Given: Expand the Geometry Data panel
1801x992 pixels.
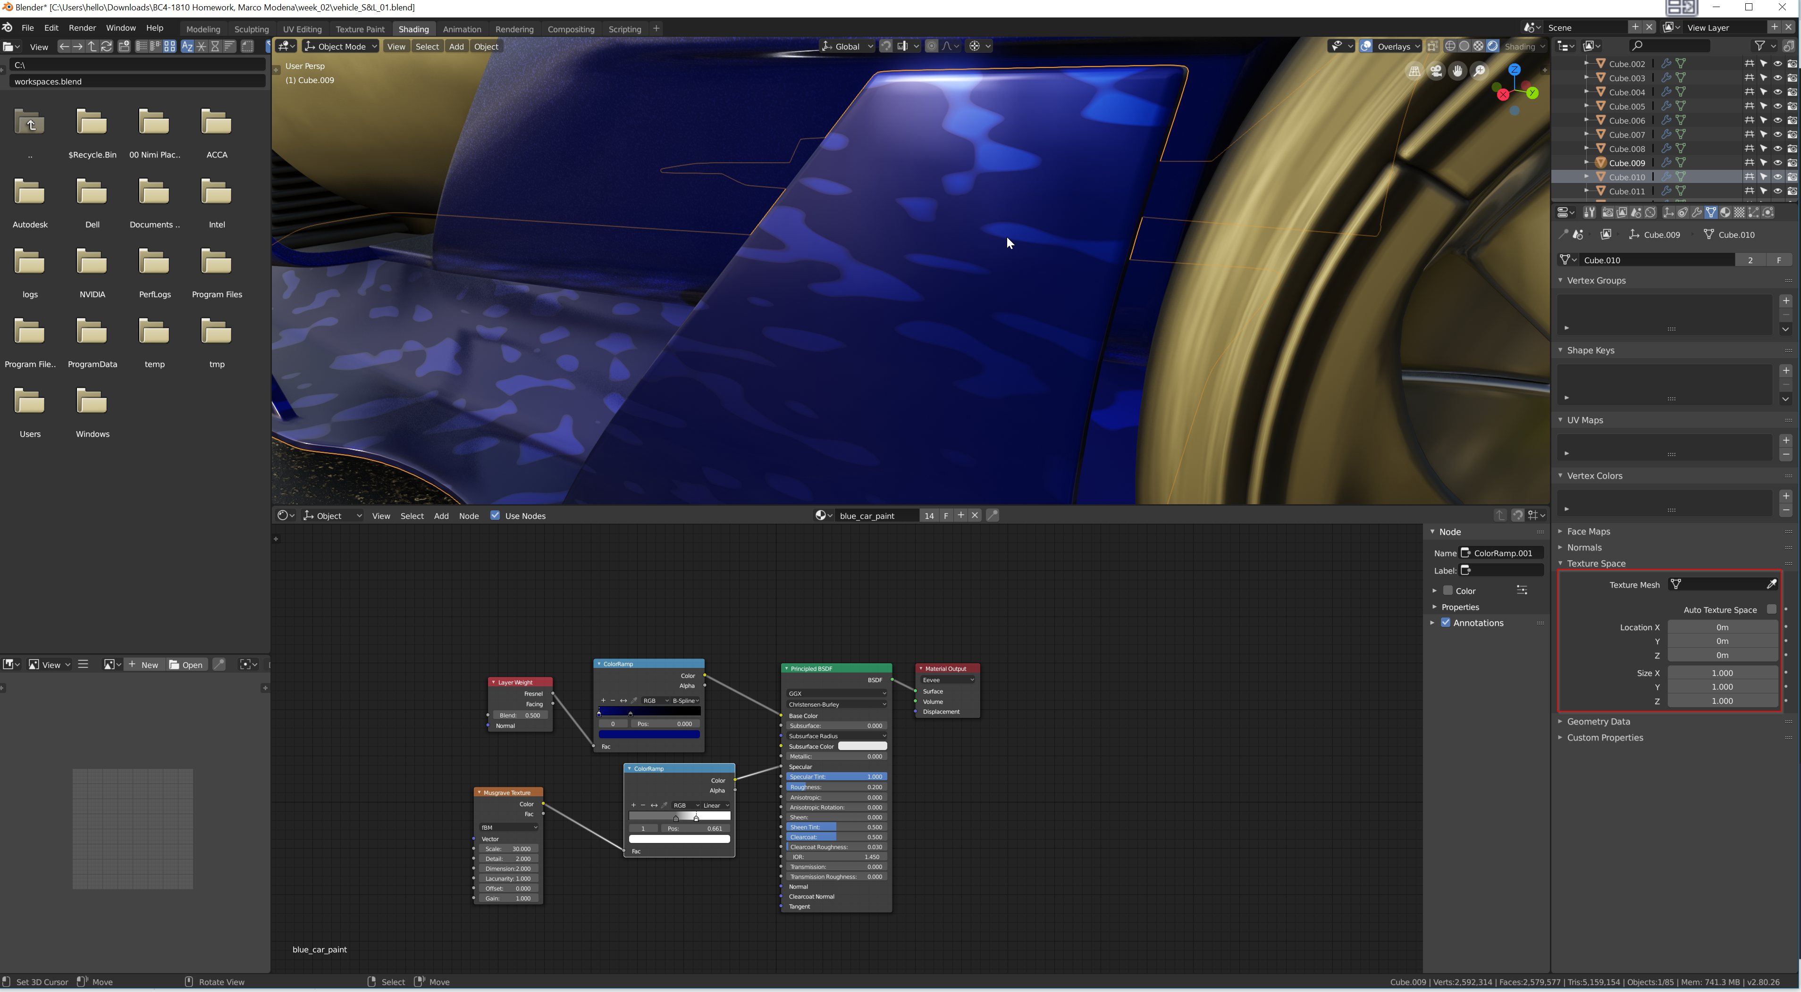Looking at the screenshot, I should (x=1598, y=721).
